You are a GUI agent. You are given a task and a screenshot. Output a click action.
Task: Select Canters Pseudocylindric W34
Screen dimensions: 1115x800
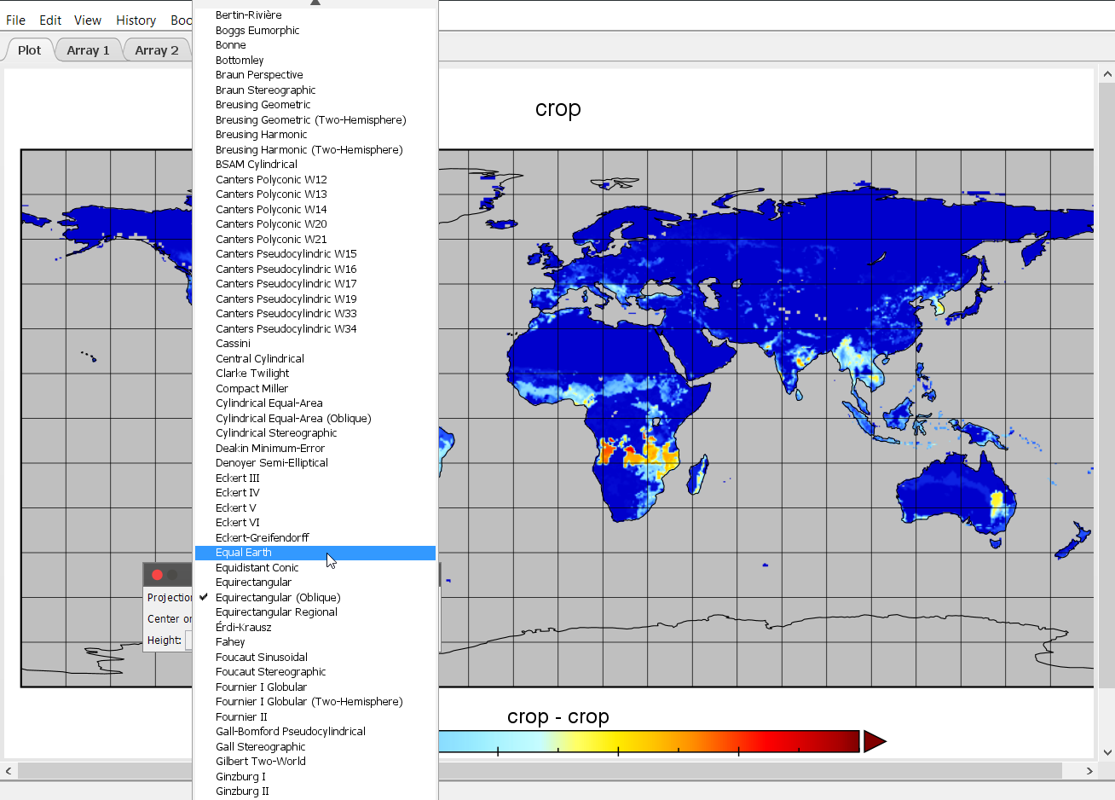pyautogui.click(x=315, y=329)
